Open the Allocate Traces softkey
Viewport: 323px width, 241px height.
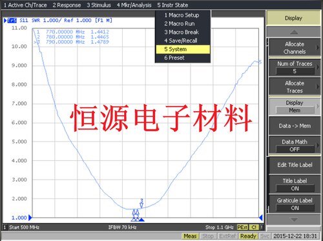294,87
